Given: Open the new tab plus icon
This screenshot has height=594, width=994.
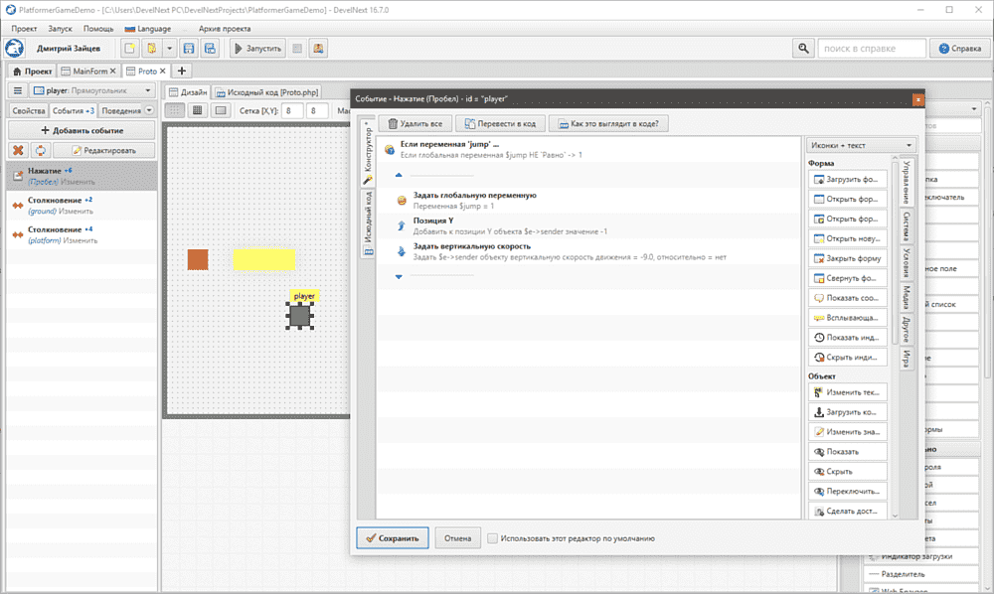Looking at the screenshot, I should point(182,71).
